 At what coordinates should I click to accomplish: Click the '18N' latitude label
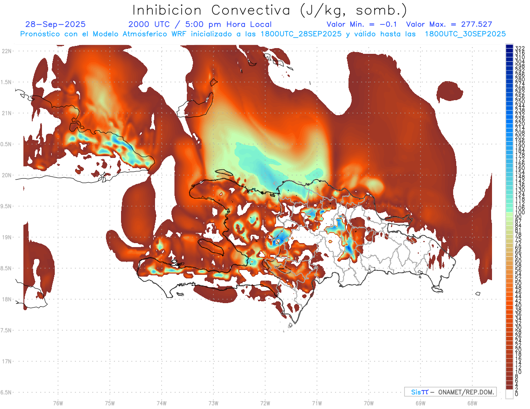pos(7,300)
